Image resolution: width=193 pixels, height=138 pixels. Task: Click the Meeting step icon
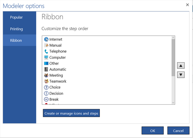[x=46, y=75]
